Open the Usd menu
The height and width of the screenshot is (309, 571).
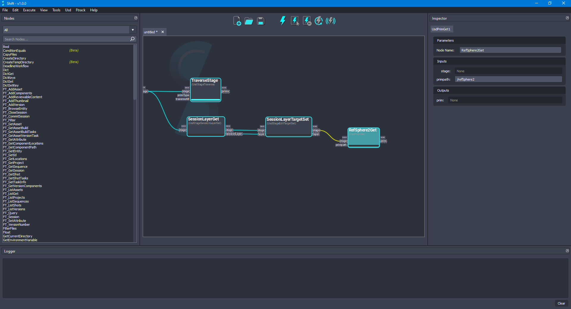click(x=68, y=10)
